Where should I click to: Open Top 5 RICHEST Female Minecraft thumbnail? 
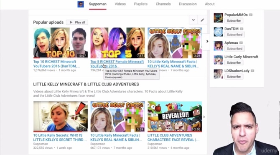pos(118,43)
